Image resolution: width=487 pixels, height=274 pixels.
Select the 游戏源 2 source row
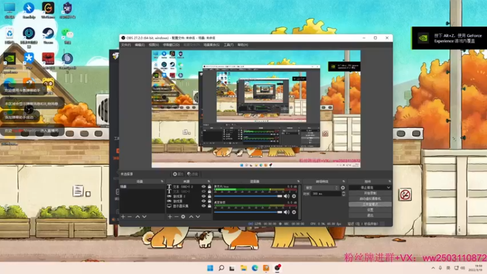pos(189,196)
